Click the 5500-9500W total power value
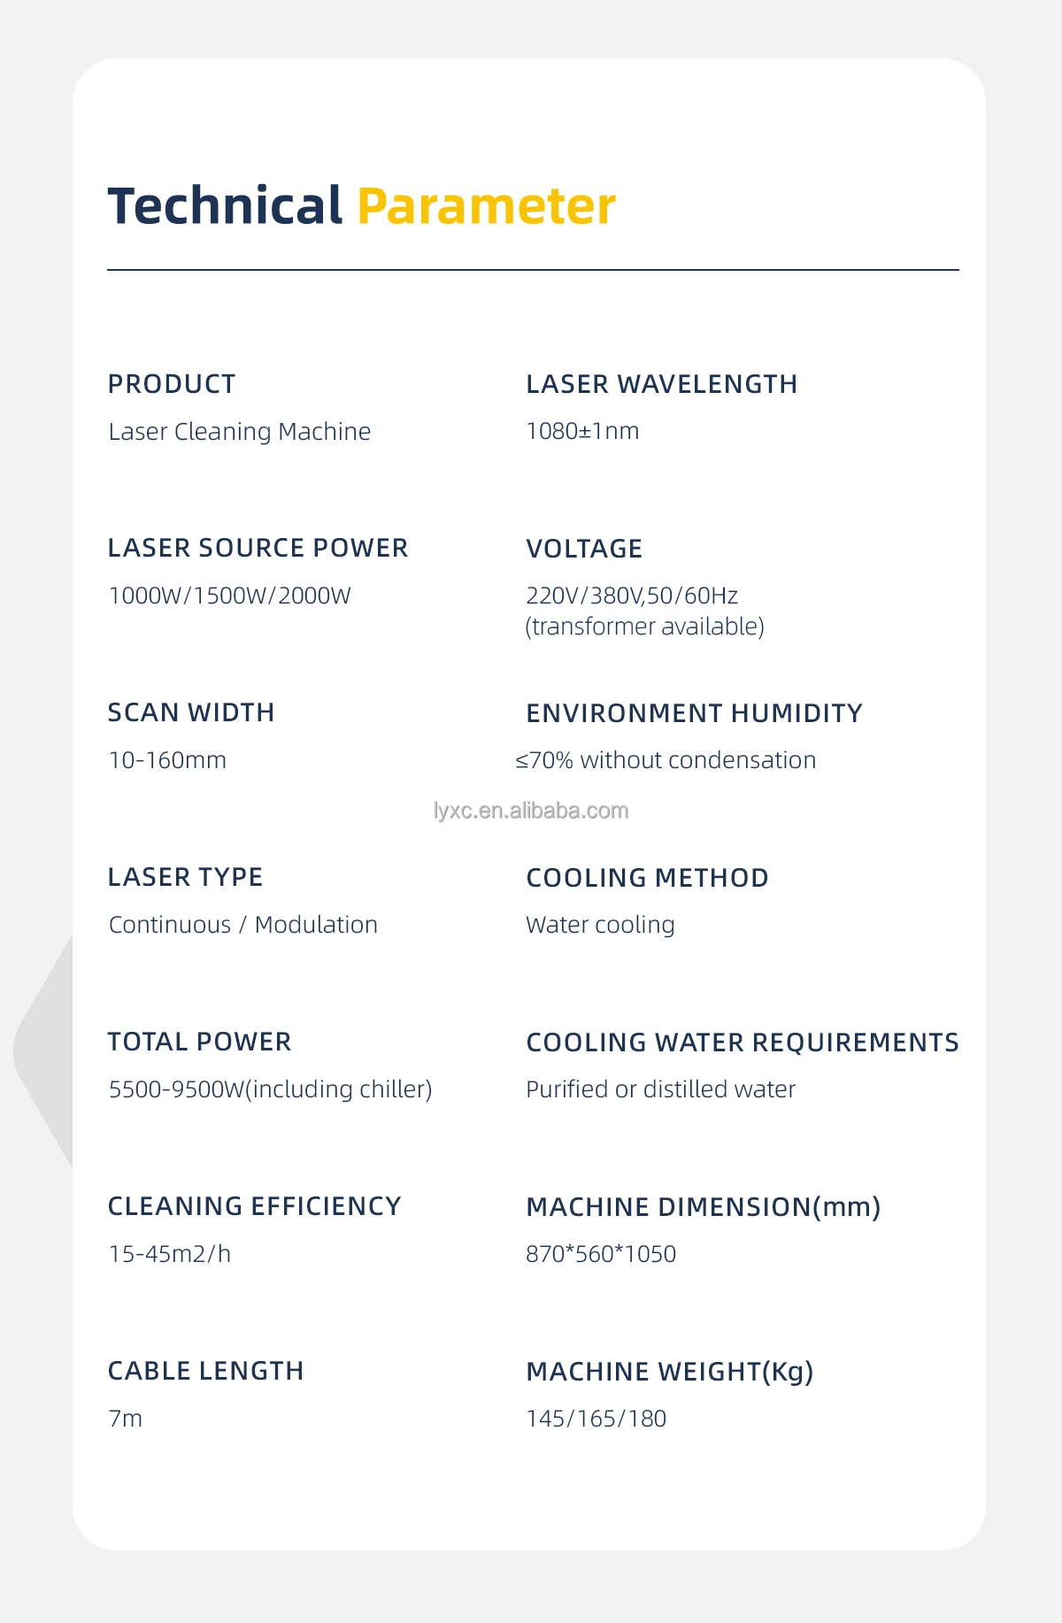Image resolution: width=1062 pixels, height=1623 pixels. pos(270,1089)
